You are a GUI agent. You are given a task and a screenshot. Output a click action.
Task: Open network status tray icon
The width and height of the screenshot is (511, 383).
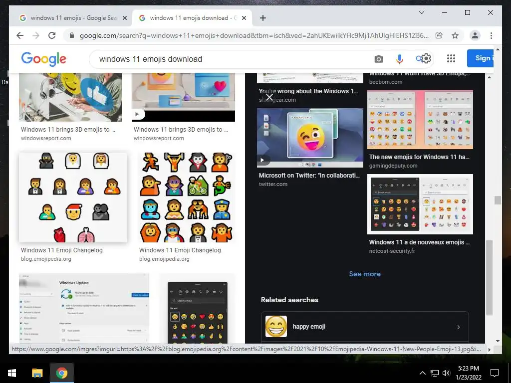[x=435, y=373]
